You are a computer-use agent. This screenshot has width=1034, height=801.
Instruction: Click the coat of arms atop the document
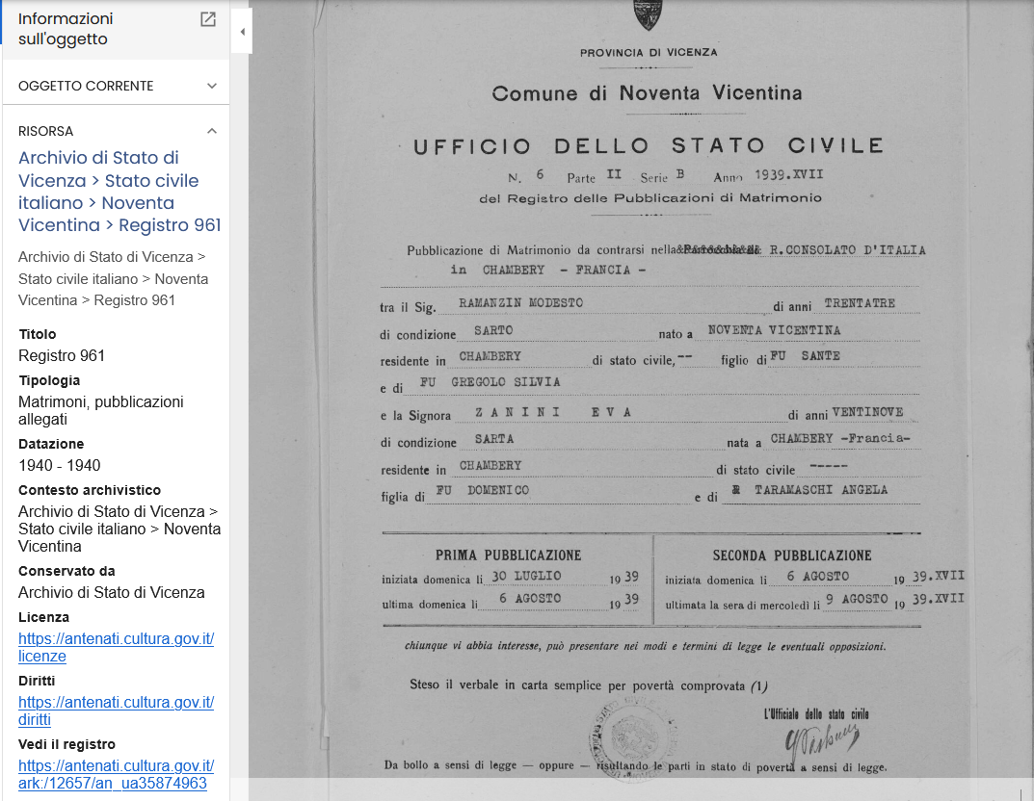coord(648,14)
